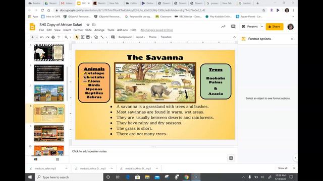Click the Transition button
The width and height of the screenshot is (323, 181).
pyautogui.click(x=166, y=37)
